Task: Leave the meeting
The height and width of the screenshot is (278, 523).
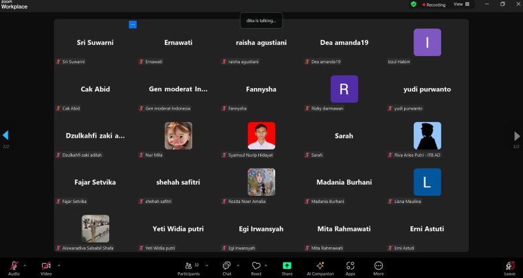Action: [x=509, y=266]
